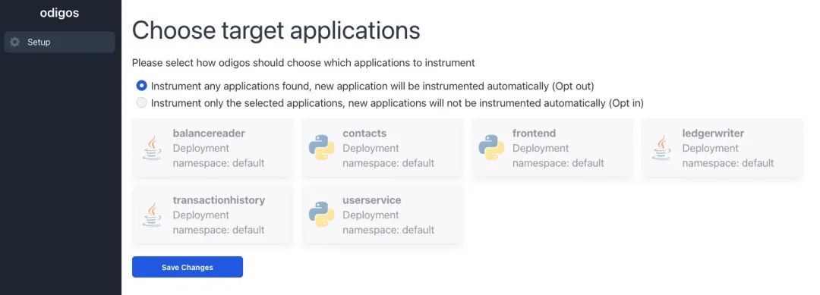Select the balancereader application name
This screenshot has height=295, width=820.
click(209, 133)
